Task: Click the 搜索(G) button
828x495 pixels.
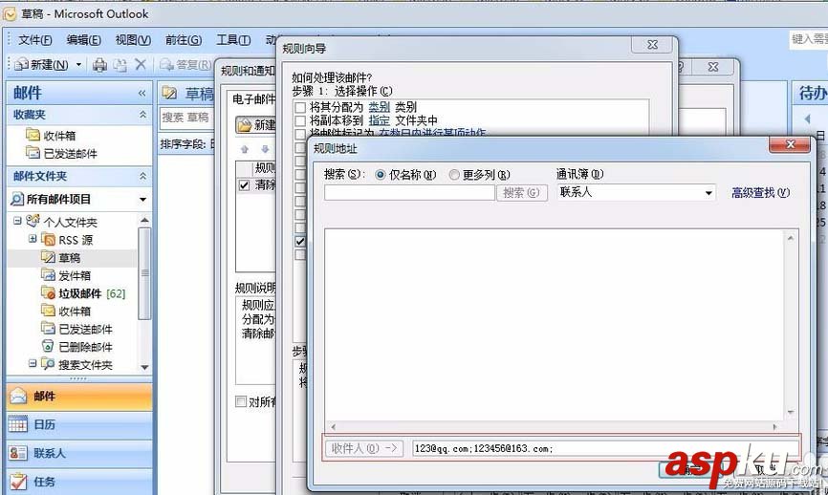Action: click(521, 193)
